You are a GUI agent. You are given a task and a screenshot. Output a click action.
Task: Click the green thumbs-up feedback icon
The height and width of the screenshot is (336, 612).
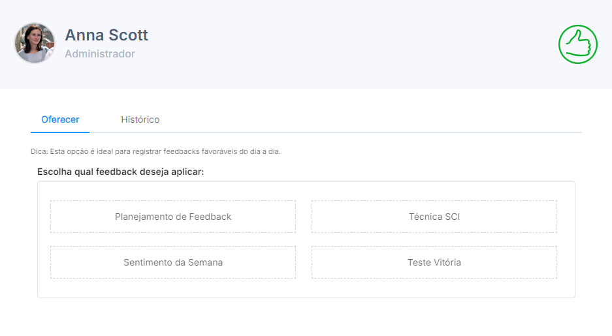(x=578, y=44)
